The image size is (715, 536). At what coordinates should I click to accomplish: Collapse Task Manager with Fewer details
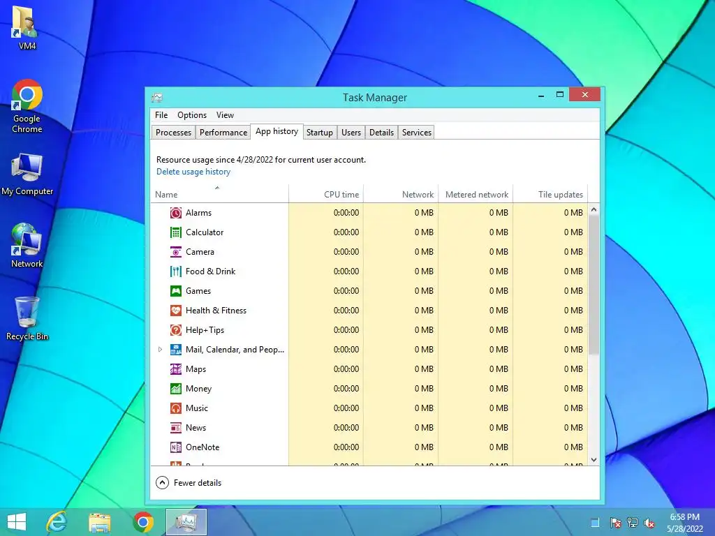189,483
